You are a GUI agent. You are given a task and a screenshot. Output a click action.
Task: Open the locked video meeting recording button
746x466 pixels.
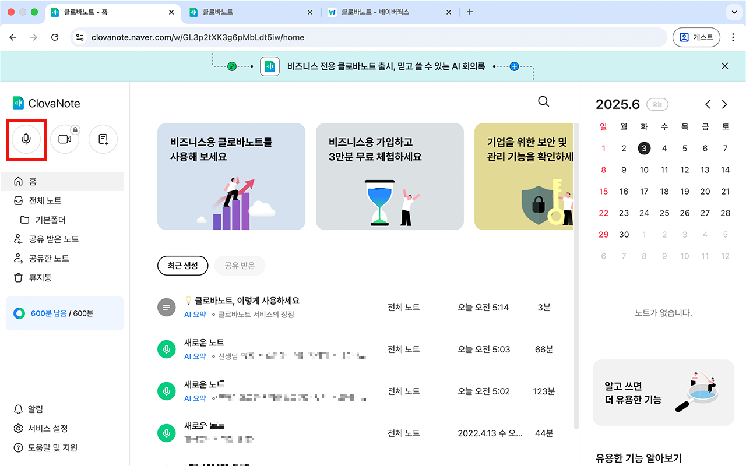tap(65, 139)
